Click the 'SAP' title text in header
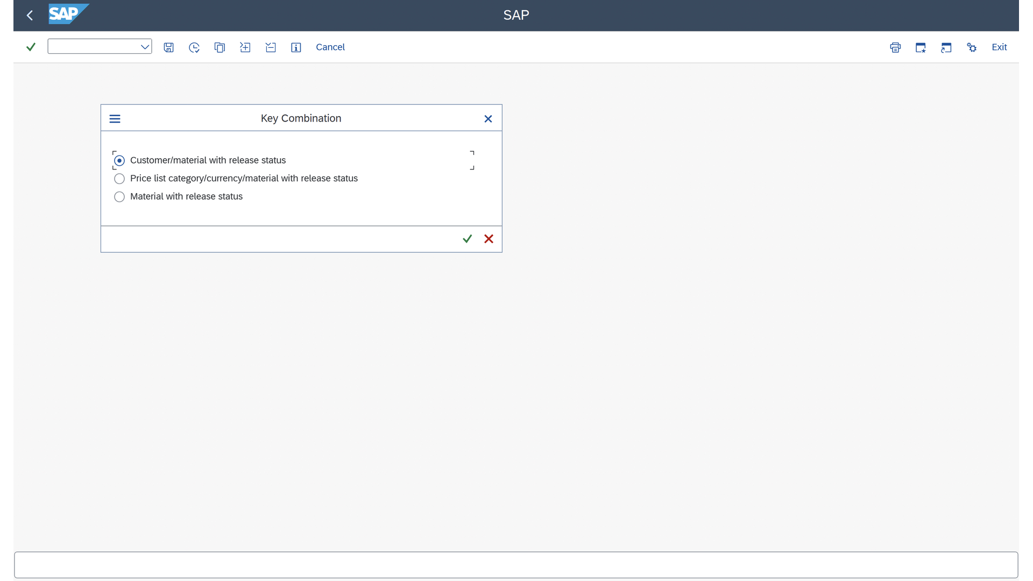This screenshot has width=1033, height=581. click(516, 15)
